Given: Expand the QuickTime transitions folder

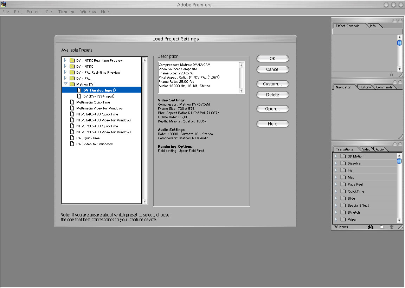Looking at the screenshot, I should click(x=336, y=191).
